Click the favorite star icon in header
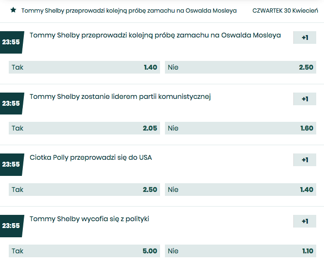Viewport: 324px width, 267px height. click(x=13, y=10)
